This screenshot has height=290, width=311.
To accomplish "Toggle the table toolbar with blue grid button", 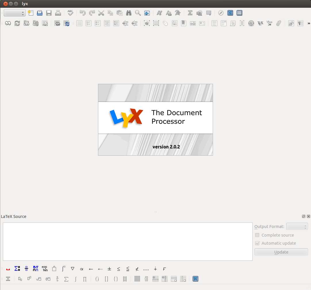I will click(239, 13).
